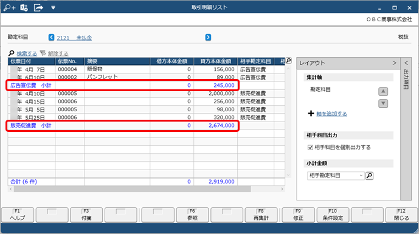Select 勘定科目 in the 集計軸 list

point(320,89)
